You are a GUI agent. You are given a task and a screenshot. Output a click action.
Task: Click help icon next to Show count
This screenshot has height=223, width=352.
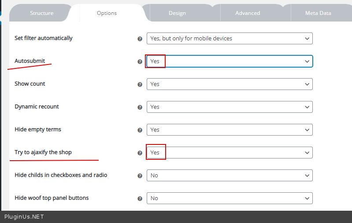coord(140,84)
